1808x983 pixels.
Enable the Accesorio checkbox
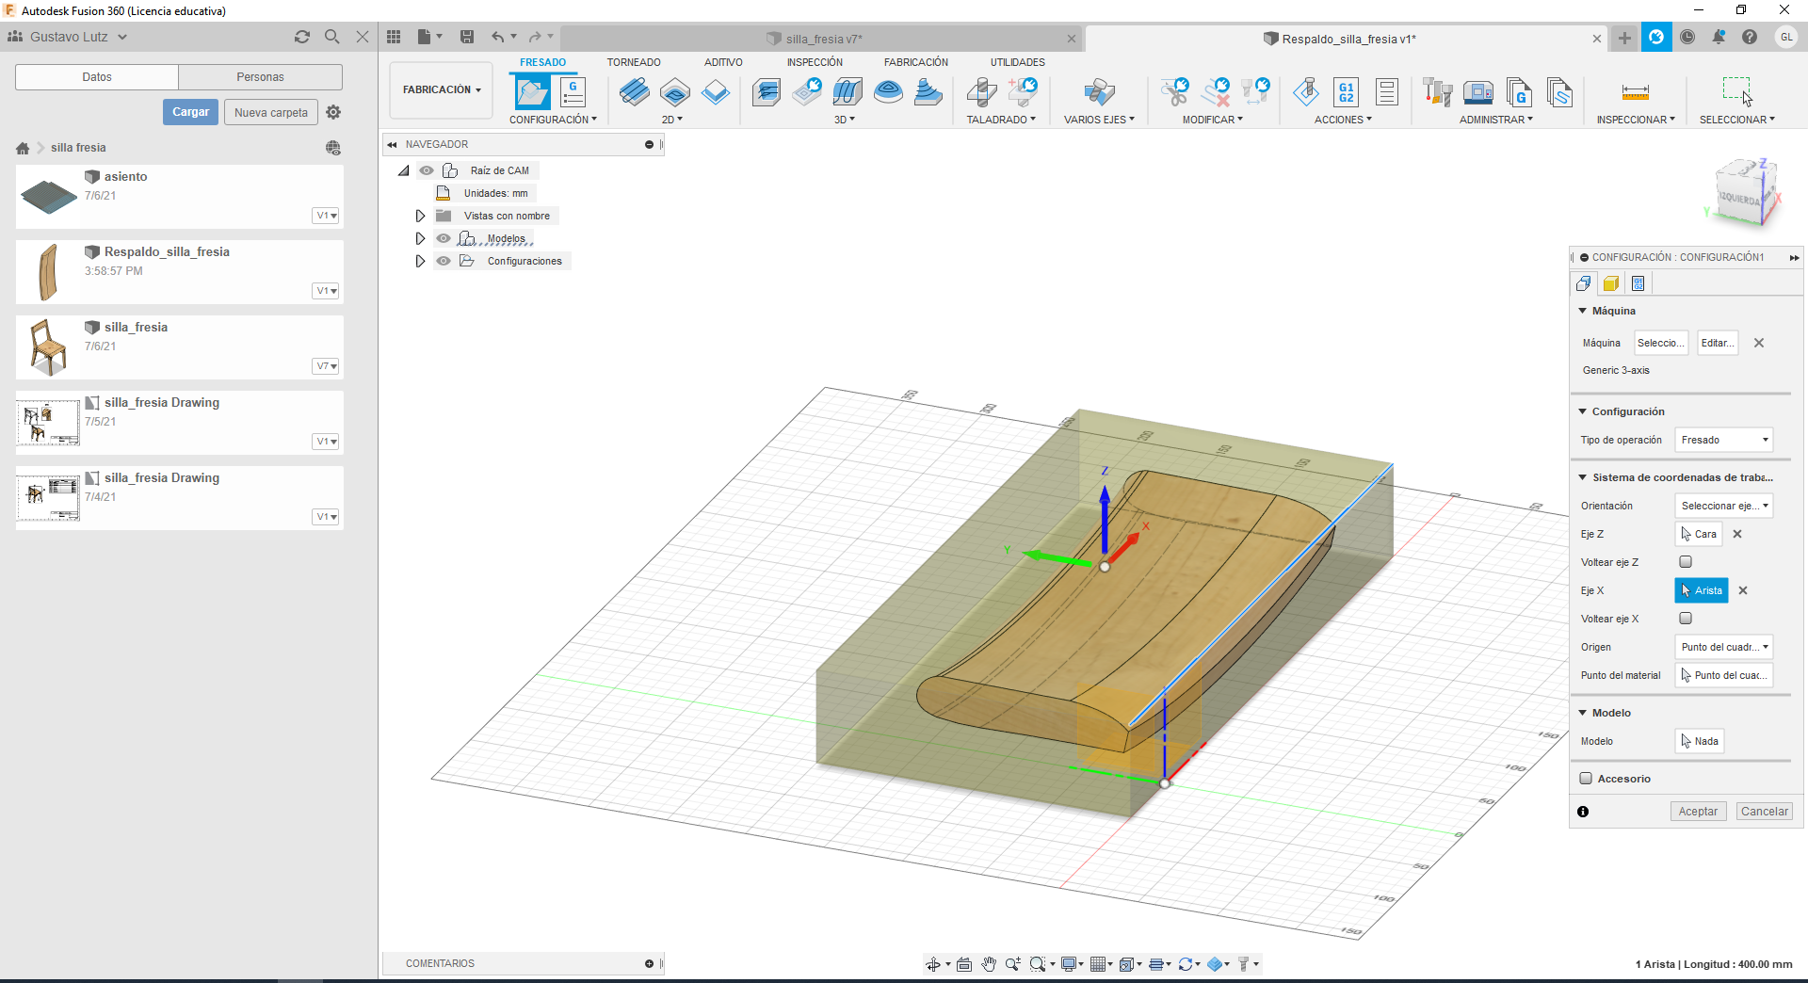(x=1586, y=779)
